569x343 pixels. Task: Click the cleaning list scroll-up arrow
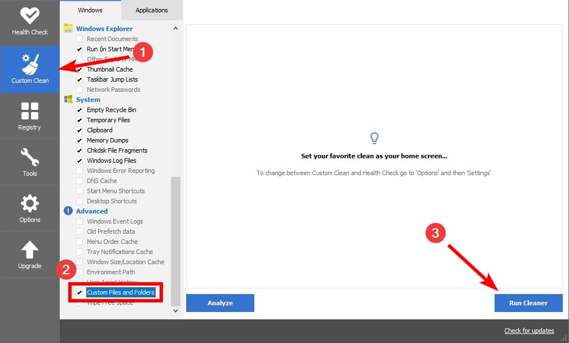(x=175, y=28)
